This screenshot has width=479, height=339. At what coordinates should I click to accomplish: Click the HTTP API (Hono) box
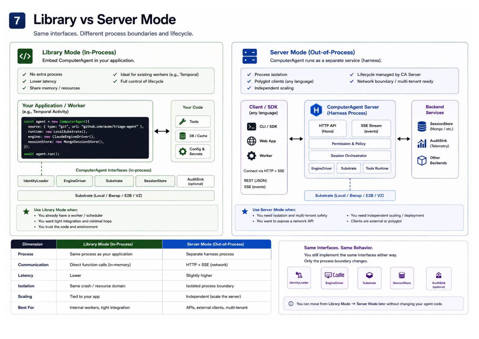pyautogui.click(x=327, y=128)
